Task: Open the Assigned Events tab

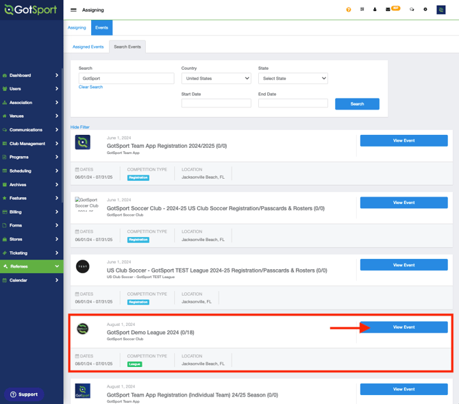Action: coord(88,47)
